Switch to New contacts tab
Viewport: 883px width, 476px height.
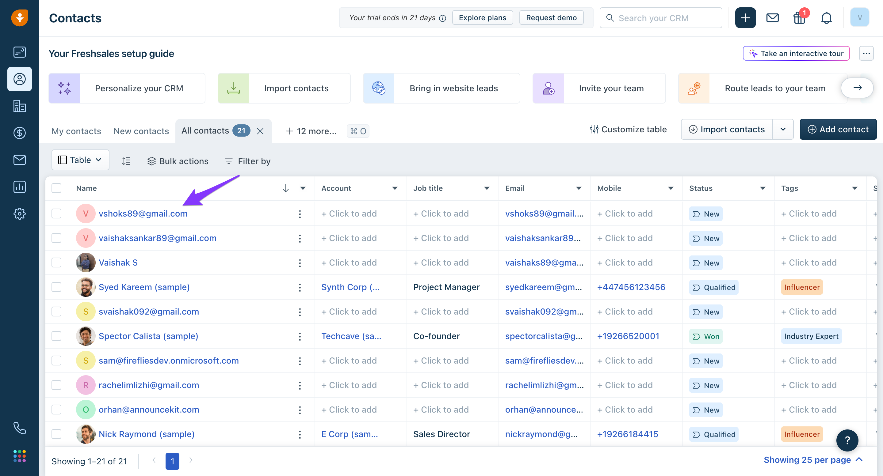click(x=141, y=131)
